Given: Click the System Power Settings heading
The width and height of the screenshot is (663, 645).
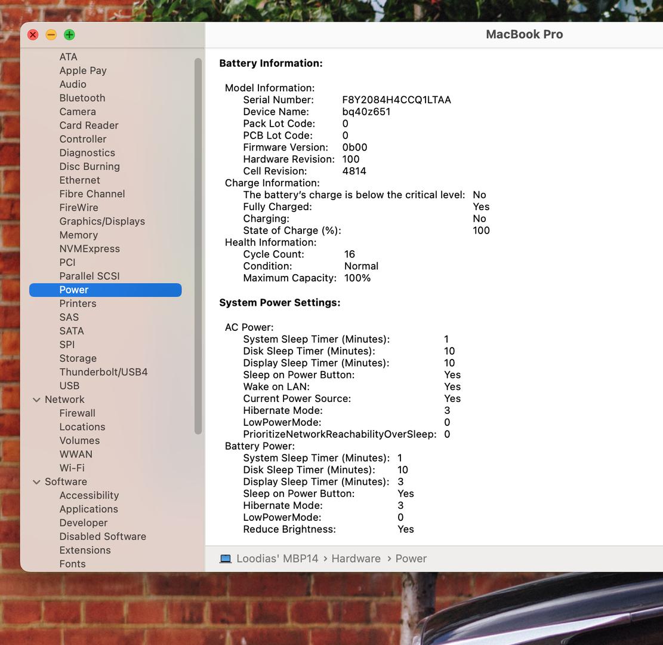Looking at the screenshot, I should pos(280,303).
